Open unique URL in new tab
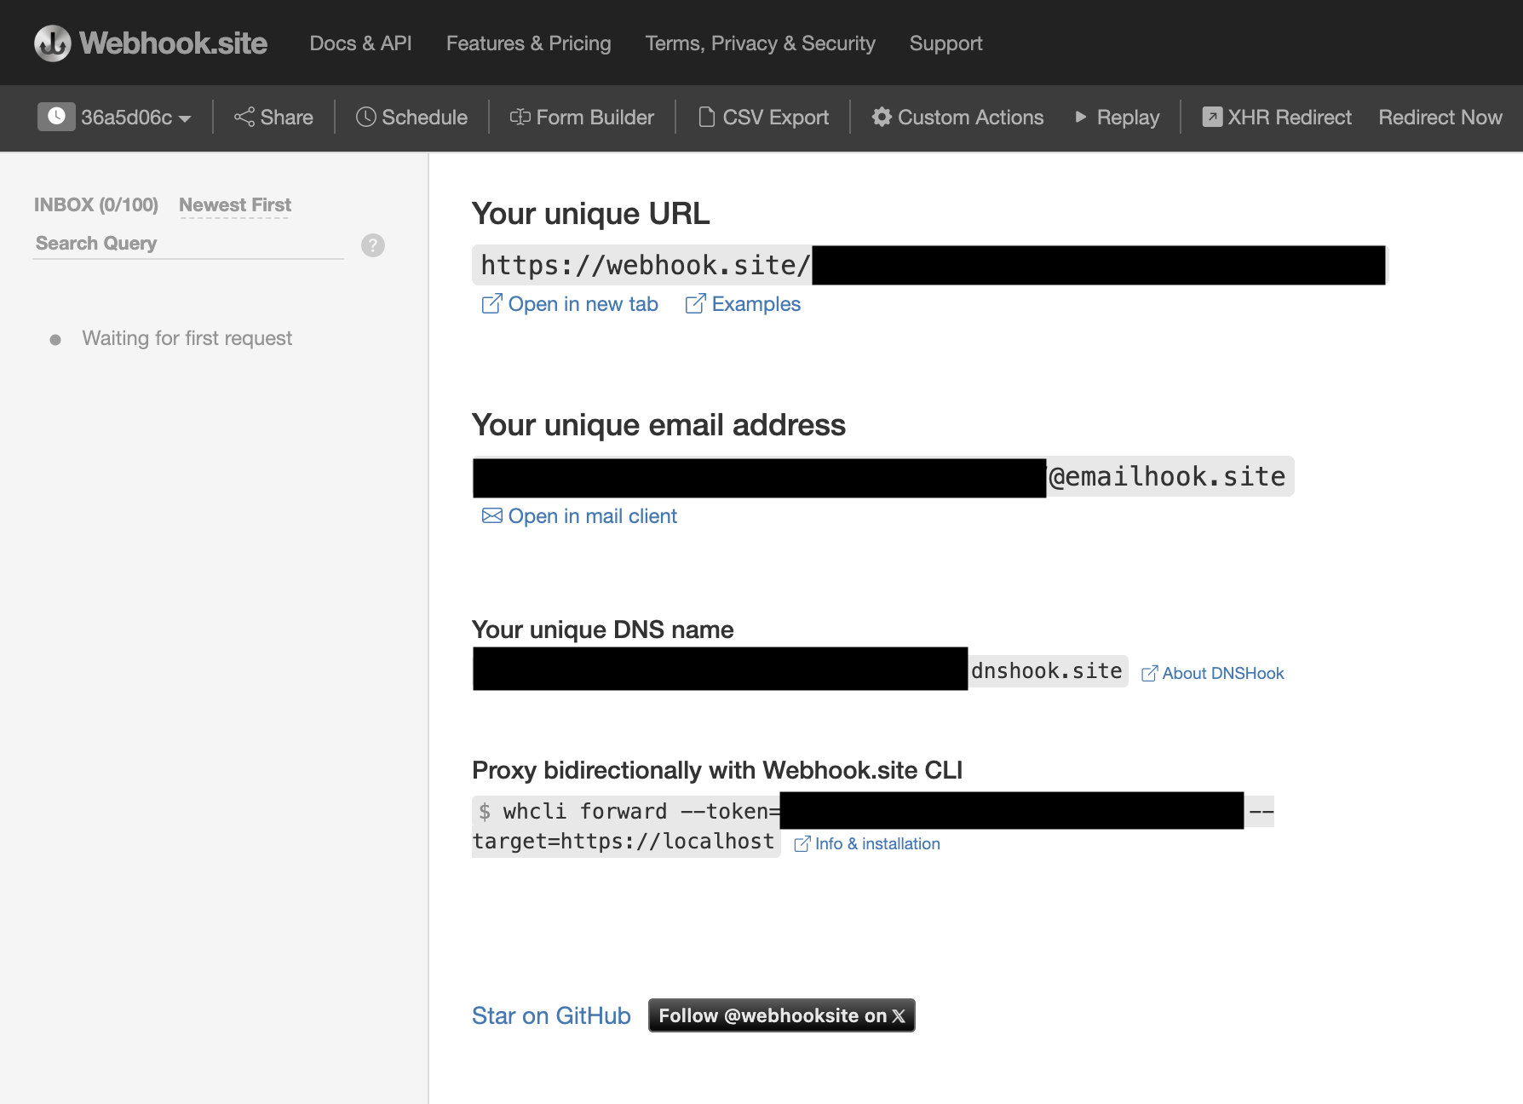1523x1104 pixels. click(571, 304)
